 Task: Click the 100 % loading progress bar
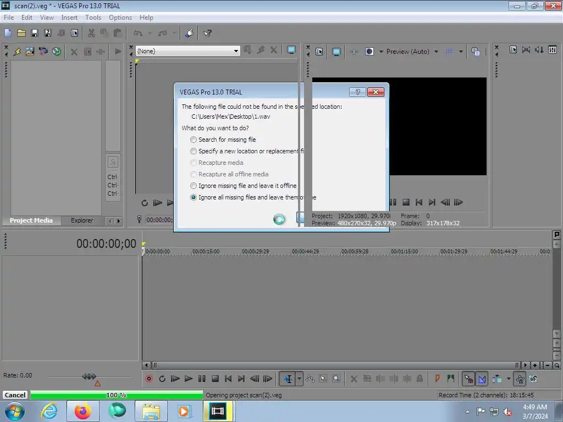pyautogui.click(x=117, y=395)
